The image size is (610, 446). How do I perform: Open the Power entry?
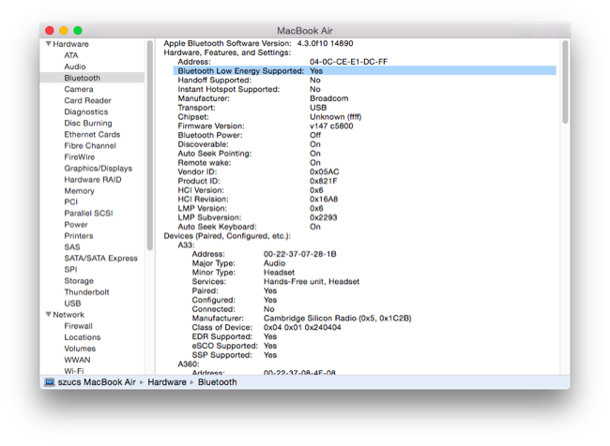point(76,224)
